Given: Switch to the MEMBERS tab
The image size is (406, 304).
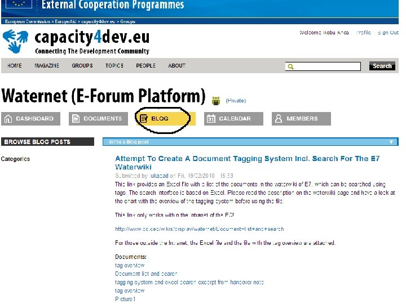Looking at the screenshot, I should coord(301,119).
